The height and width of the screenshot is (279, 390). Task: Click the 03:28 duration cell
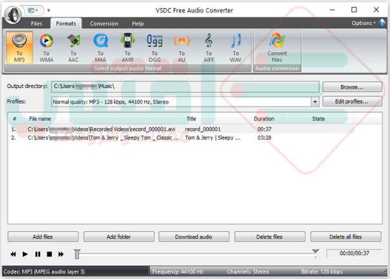click(x=265, y=138)
